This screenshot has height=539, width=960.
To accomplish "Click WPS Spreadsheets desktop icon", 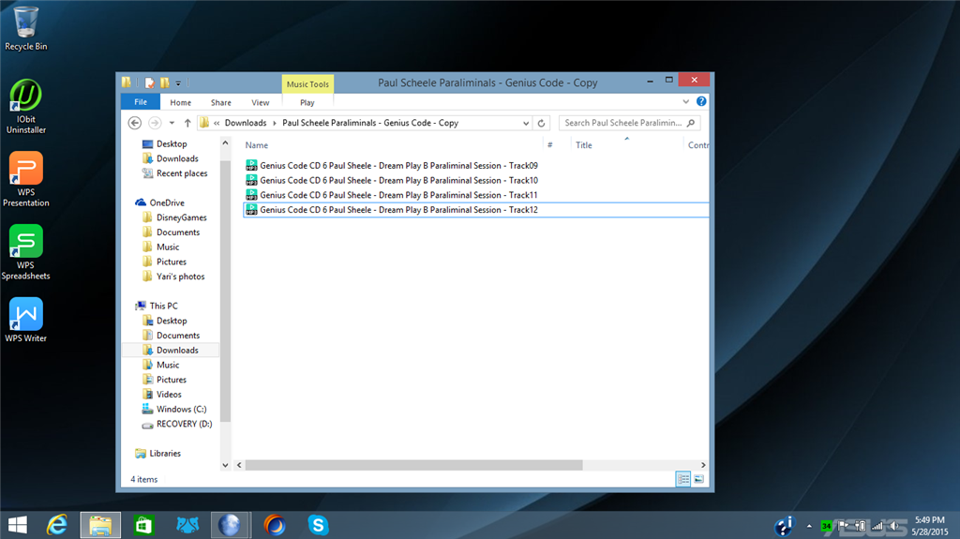I will pyautogui.click(x=25, y=252).
